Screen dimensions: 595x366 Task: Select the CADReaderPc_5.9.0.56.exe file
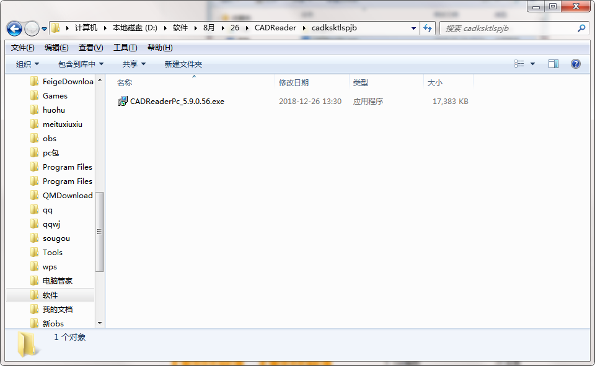(x=177, y=102)
